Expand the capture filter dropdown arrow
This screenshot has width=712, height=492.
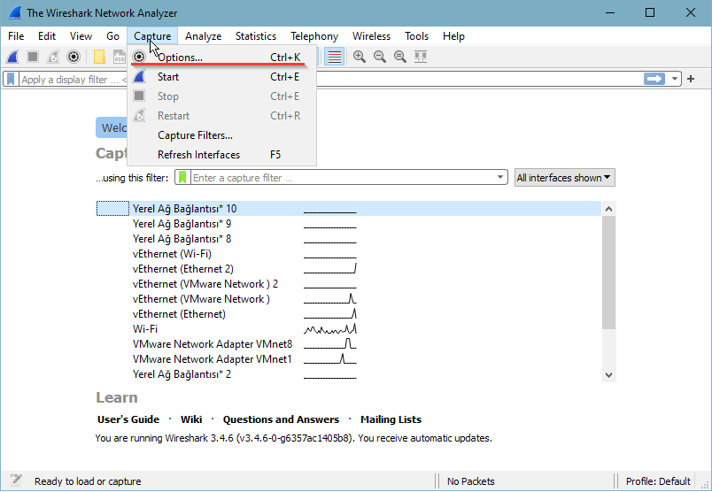[500, 177]
